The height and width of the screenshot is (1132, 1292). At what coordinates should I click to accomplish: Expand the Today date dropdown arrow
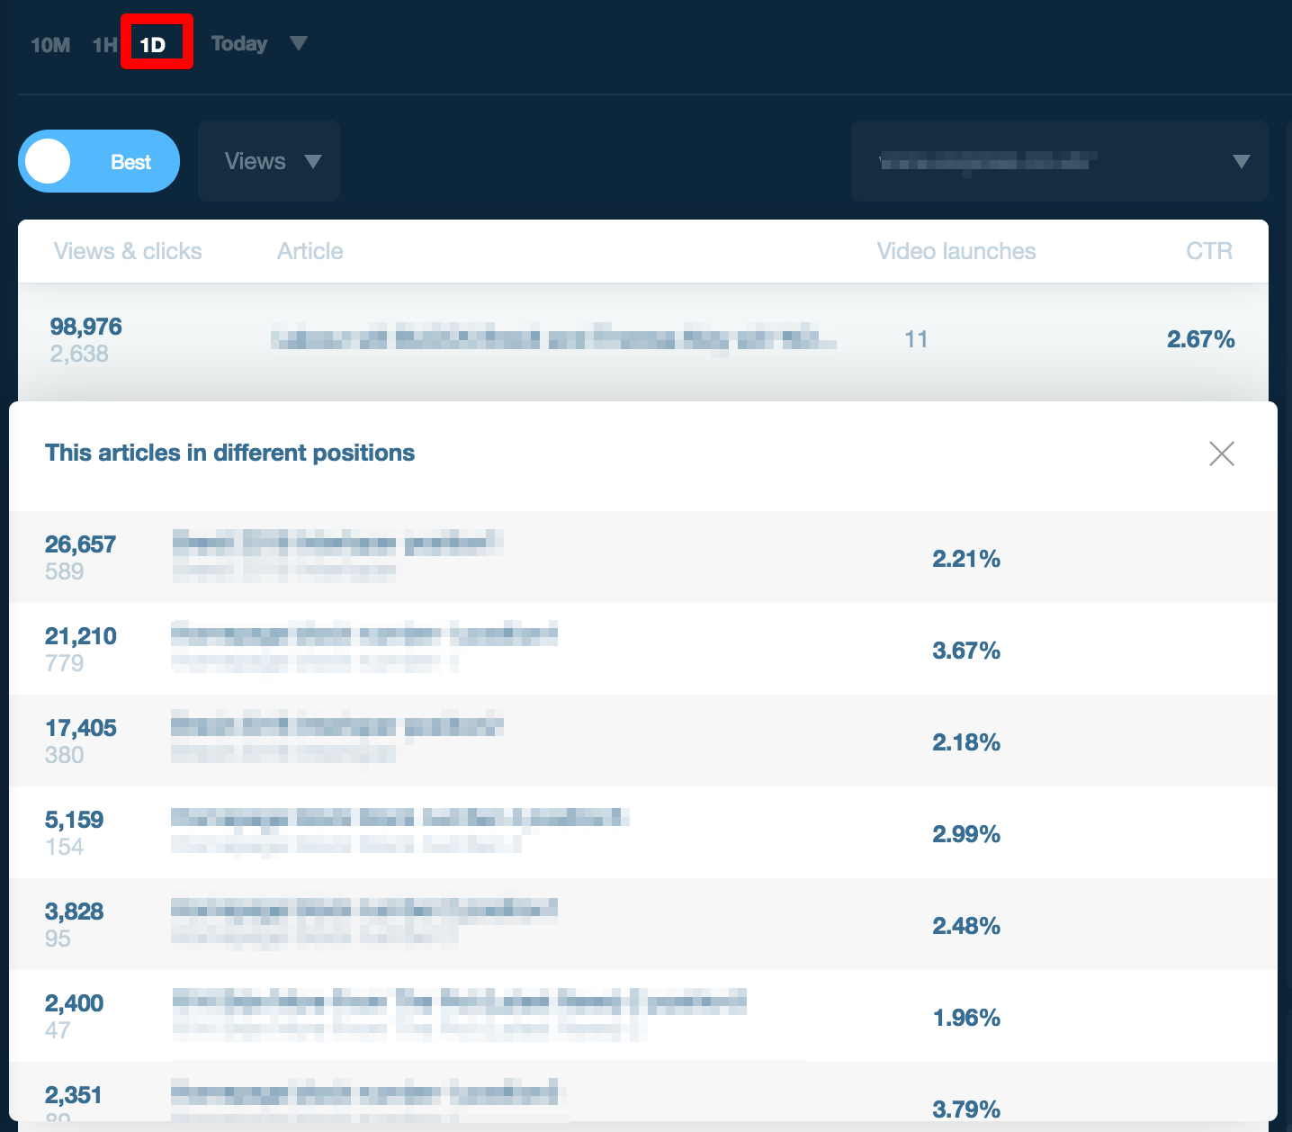pyautogui.click(x=299, y=43)
